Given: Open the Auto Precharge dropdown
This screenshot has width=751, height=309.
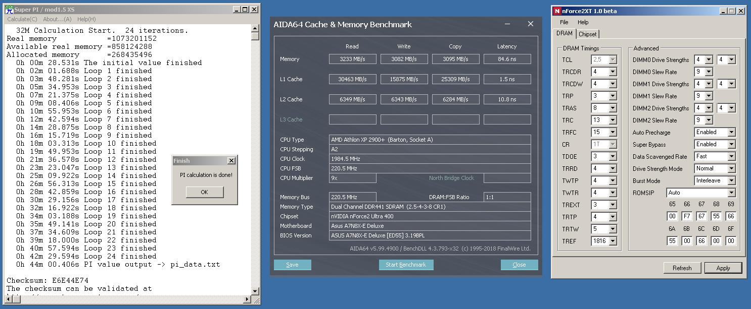Looking at the screenshot, I should pos(731,132).
